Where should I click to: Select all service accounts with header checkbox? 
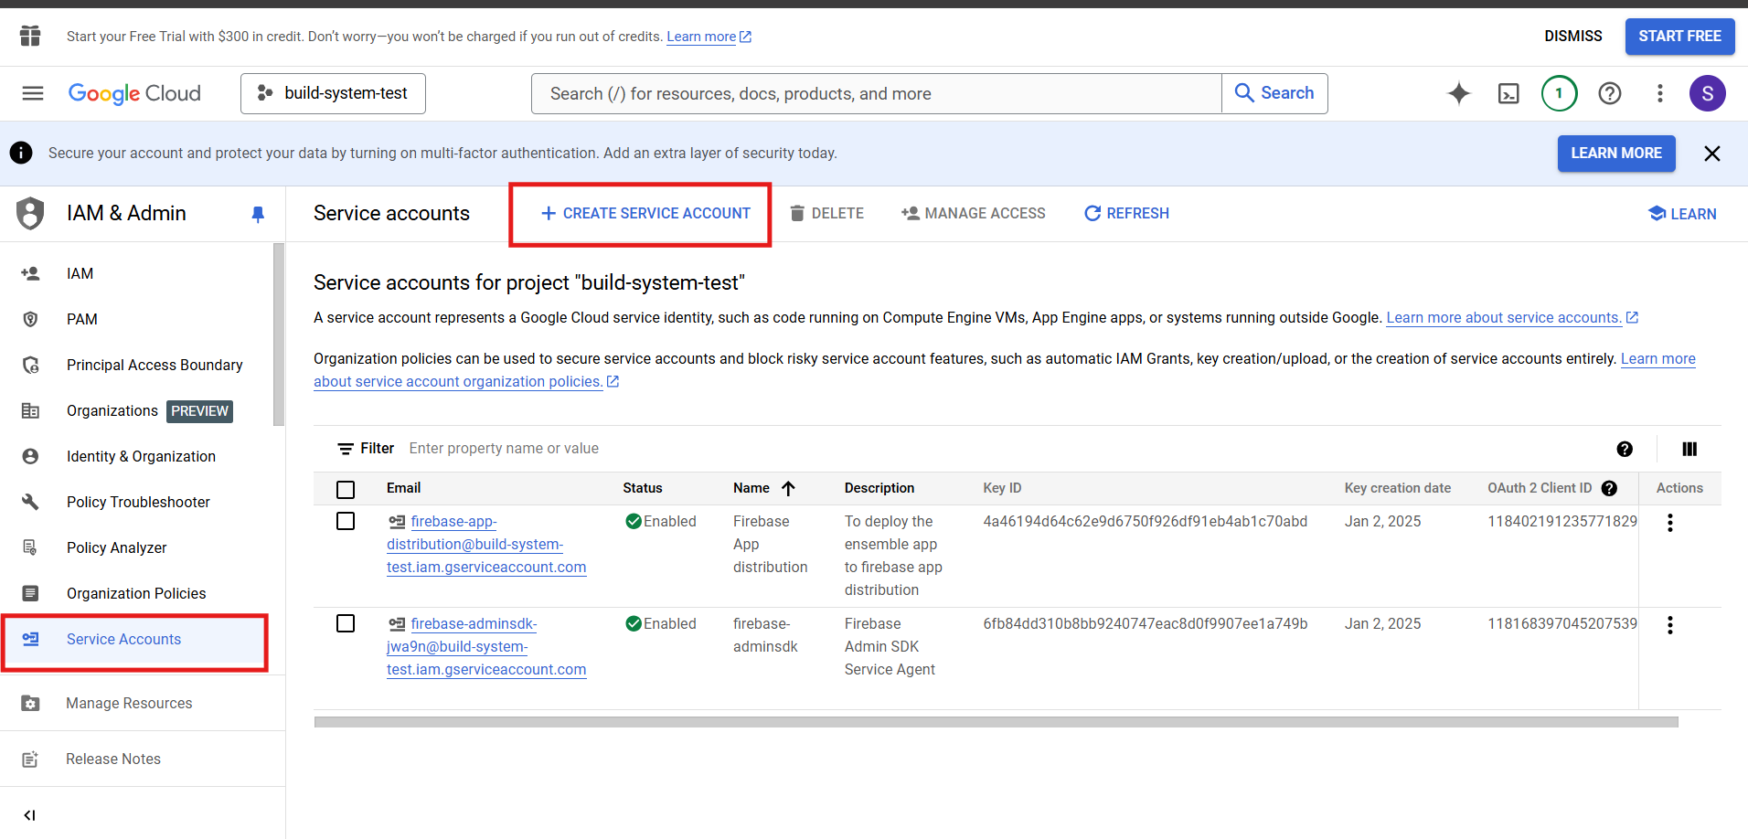(346, 489)
